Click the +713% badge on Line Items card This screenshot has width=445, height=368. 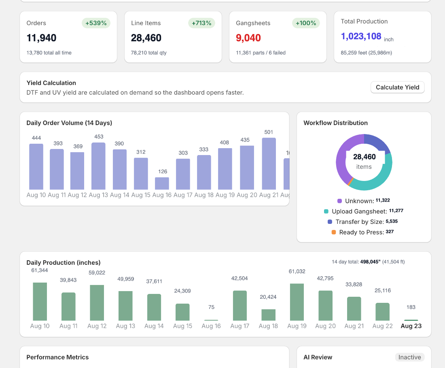click(x=201, y=23)
